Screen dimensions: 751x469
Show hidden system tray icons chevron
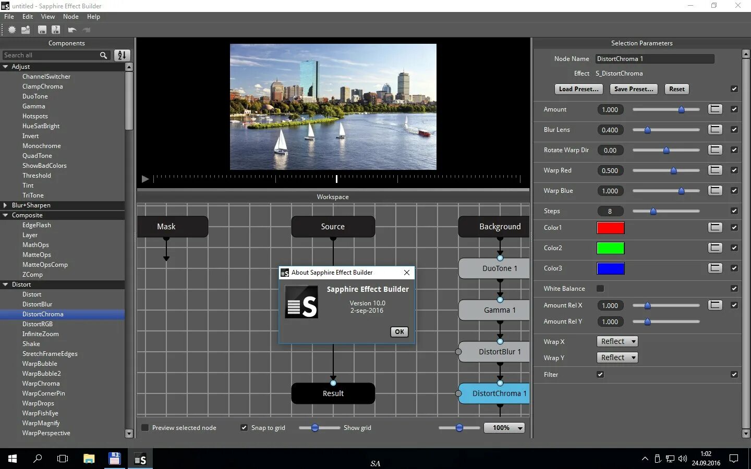pos(645,459)
